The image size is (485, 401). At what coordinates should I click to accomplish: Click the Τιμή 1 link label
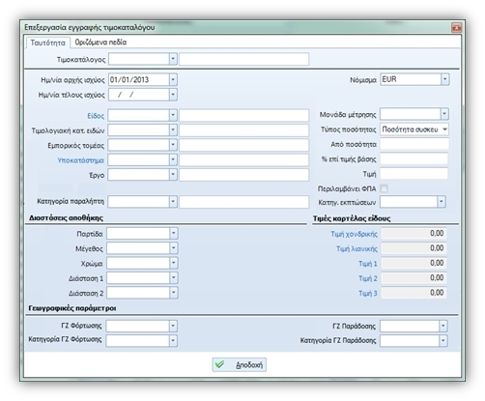coord(368,264)
